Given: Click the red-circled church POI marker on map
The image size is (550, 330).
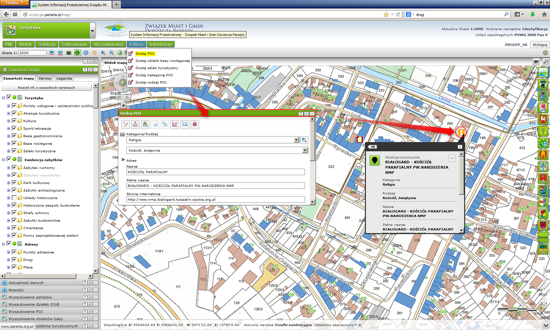Looking at the screenshot, I should (x=461, y=132).
